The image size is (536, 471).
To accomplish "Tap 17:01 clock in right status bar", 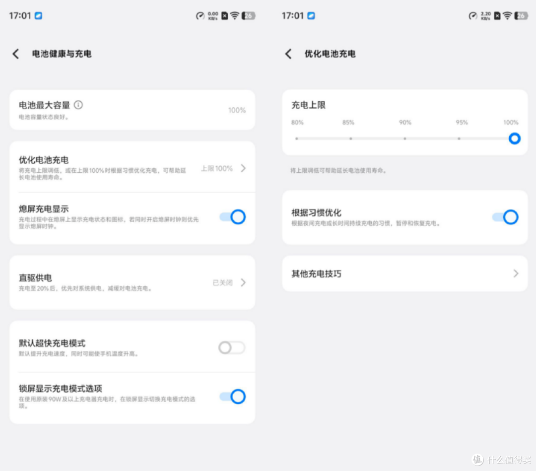I will (x=293, y=16).
